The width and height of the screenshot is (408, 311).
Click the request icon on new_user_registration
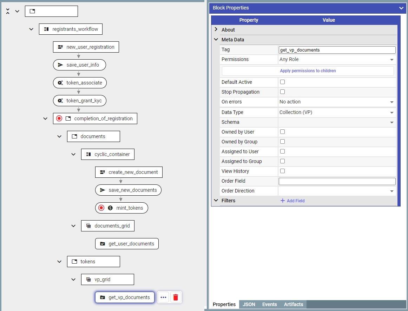tap(60, 47)
